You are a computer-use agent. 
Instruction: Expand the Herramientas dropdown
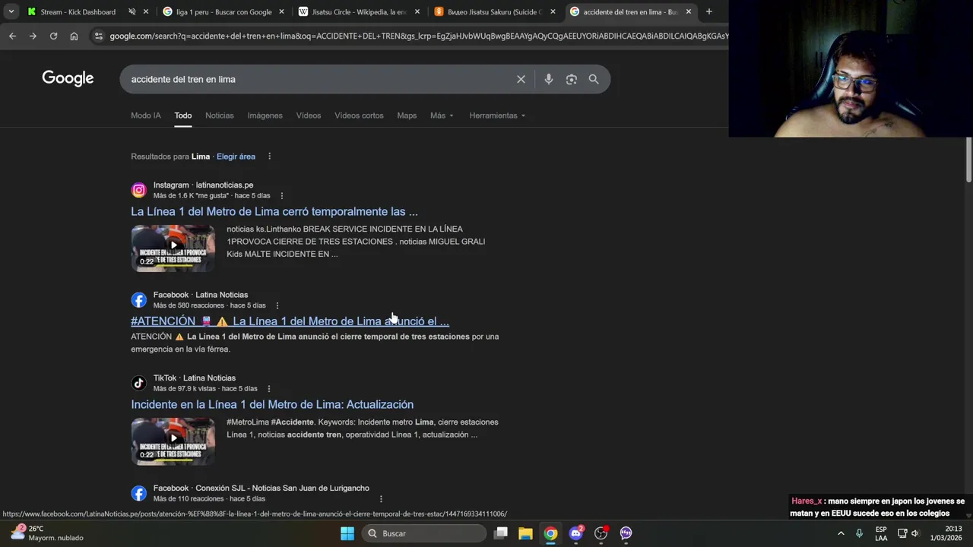[x=497, y=115]
